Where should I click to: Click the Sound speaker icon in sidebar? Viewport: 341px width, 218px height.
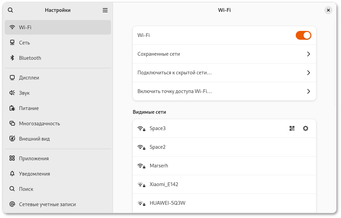click(12, 93)
